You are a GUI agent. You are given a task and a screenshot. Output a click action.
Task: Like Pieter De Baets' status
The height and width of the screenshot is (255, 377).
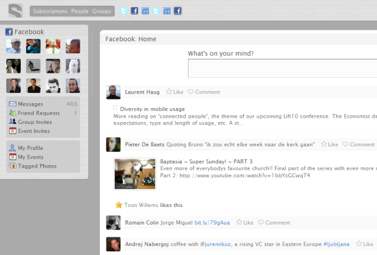pos(330,144)
